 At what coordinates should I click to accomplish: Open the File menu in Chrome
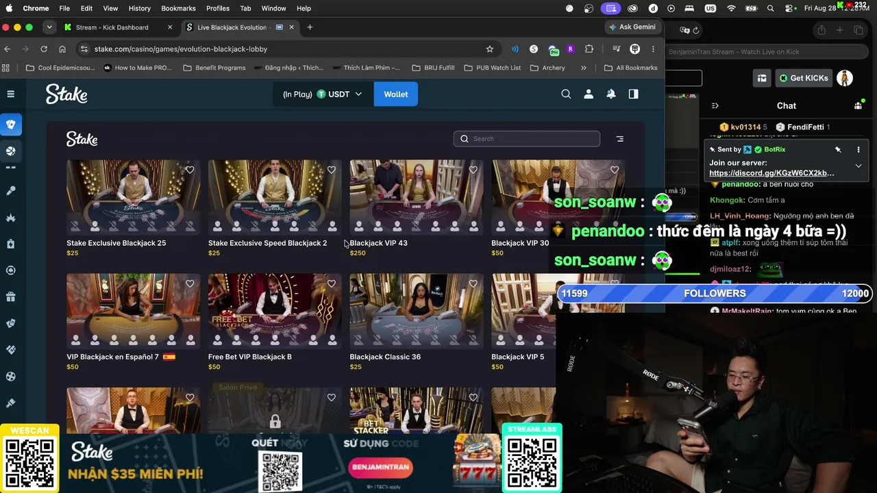[x=64, y=8]
